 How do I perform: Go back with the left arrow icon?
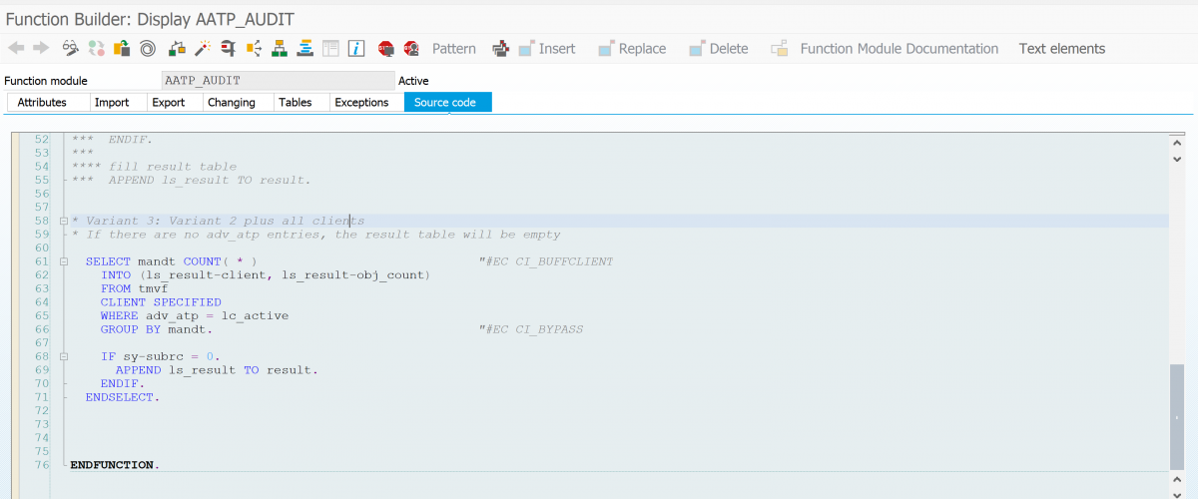[16, 48]
